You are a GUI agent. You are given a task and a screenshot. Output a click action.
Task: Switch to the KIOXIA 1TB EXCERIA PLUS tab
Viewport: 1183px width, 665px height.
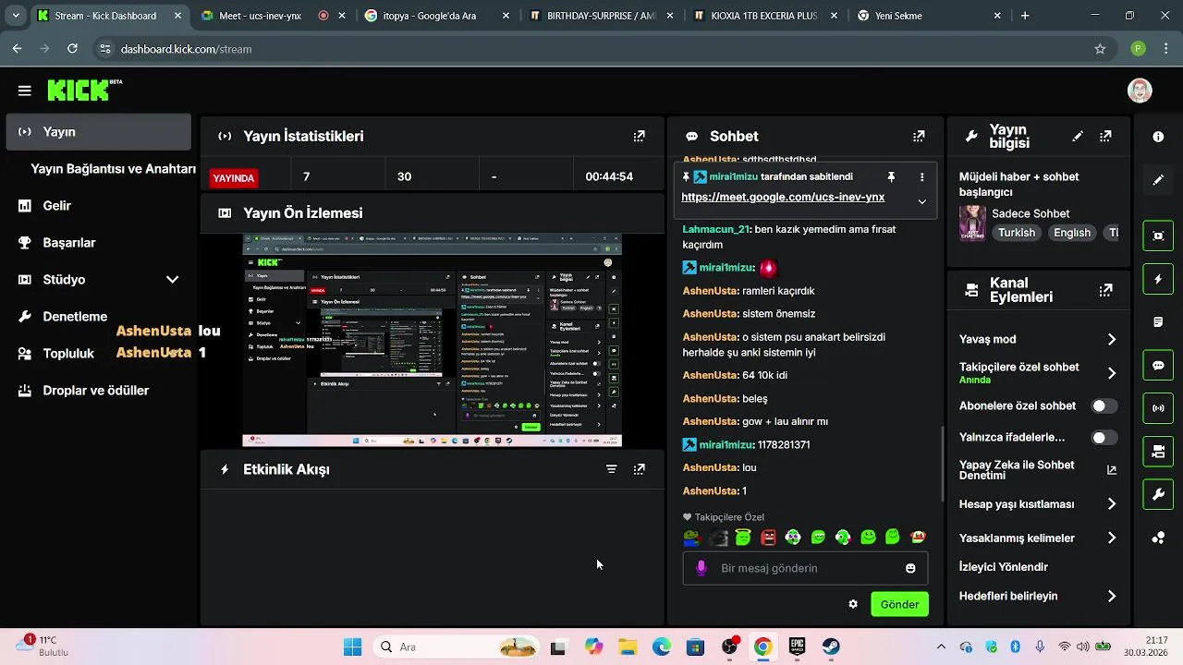pos(765,16)
